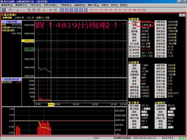Click the yellow 5008.699 price marker

coord(28,41)
